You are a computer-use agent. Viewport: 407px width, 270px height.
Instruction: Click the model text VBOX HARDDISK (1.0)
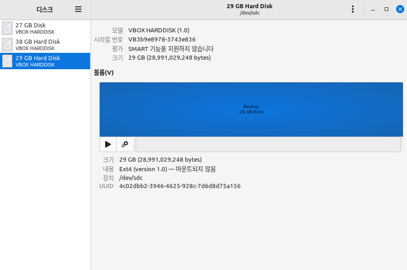158,31
